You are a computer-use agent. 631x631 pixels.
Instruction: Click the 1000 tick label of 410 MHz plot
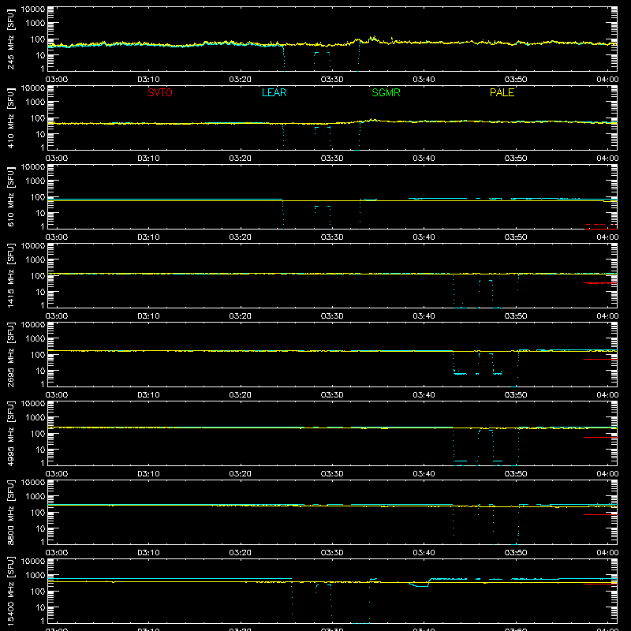35,103
